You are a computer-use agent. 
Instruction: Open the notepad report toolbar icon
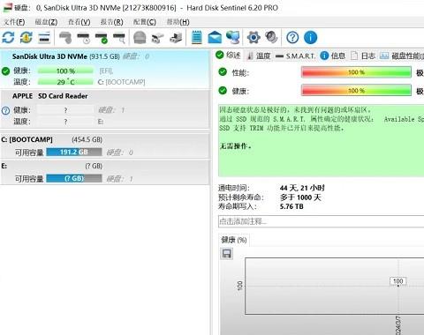pos(197,38)
